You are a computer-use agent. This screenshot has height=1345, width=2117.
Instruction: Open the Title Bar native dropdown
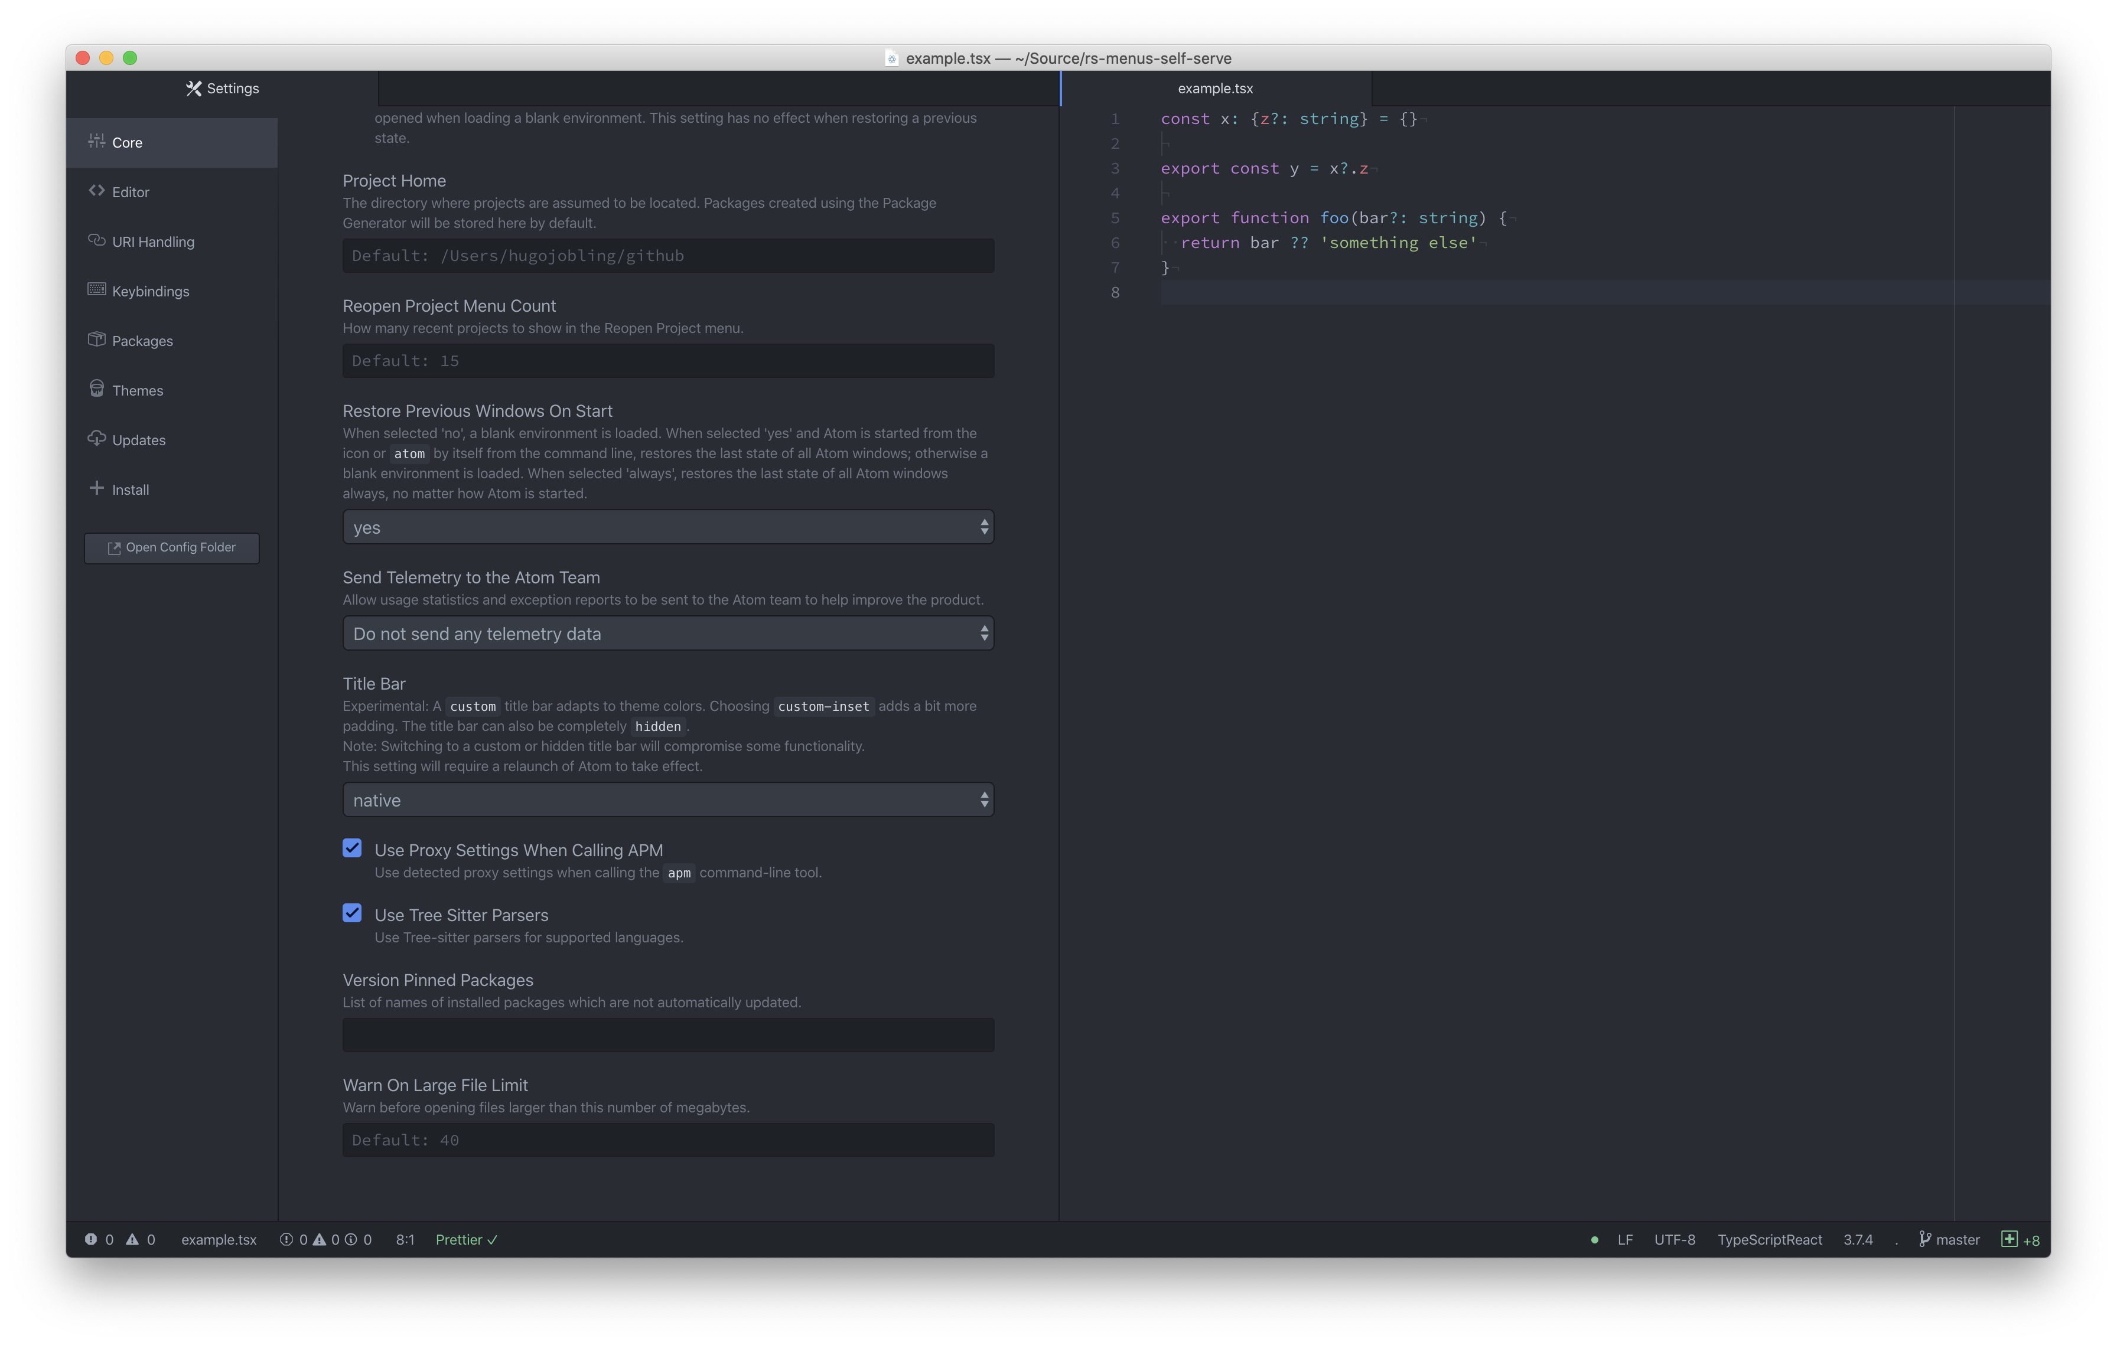point(667,799)
